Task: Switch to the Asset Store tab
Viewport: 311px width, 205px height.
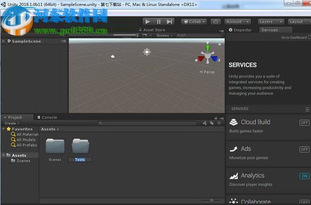Action: click(x=152, y=30)
